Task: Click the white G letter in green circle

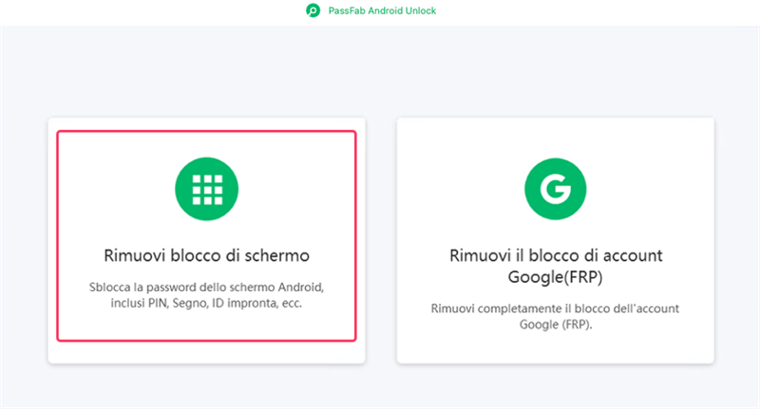Action: tap(555, 191)
